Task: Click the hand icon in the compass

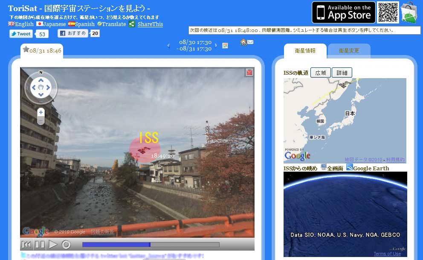Action: click(x=41, y=88)
